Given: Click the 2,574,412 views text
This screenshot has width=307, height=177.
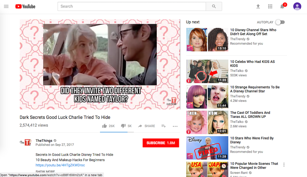Looking at the screenshot, I should tap(34, 125).
